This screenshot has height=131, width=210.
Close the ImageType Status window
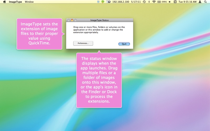(x=69, y=20)
